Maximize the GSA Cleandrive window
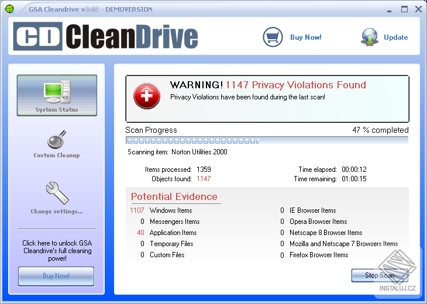The height and width of the screenshot is (304, 427). click(x=404, y=9)
